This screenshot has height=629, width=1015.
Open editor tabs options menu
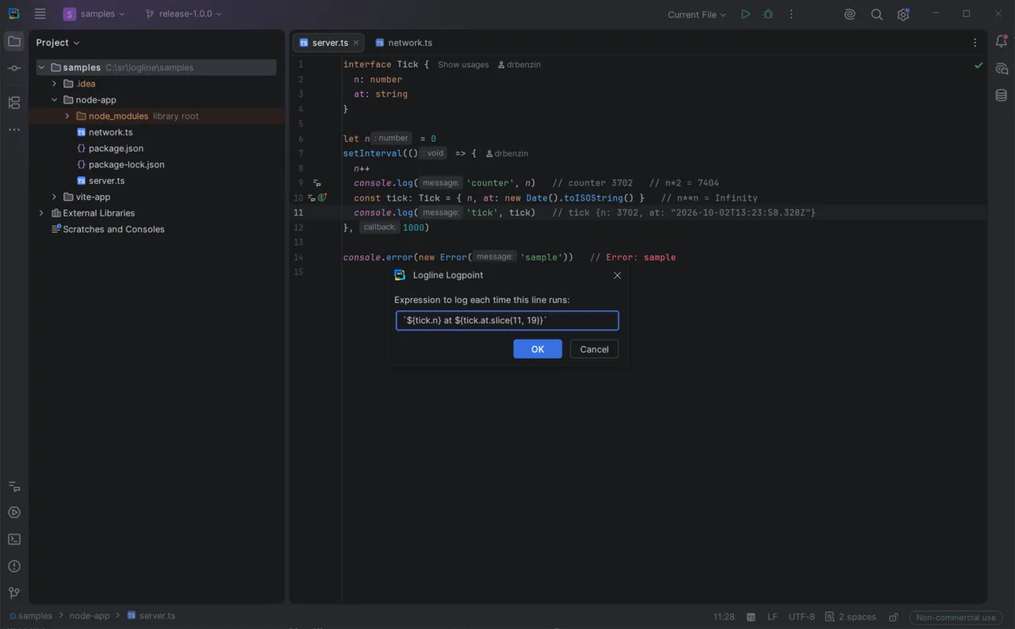coord(975,43)
